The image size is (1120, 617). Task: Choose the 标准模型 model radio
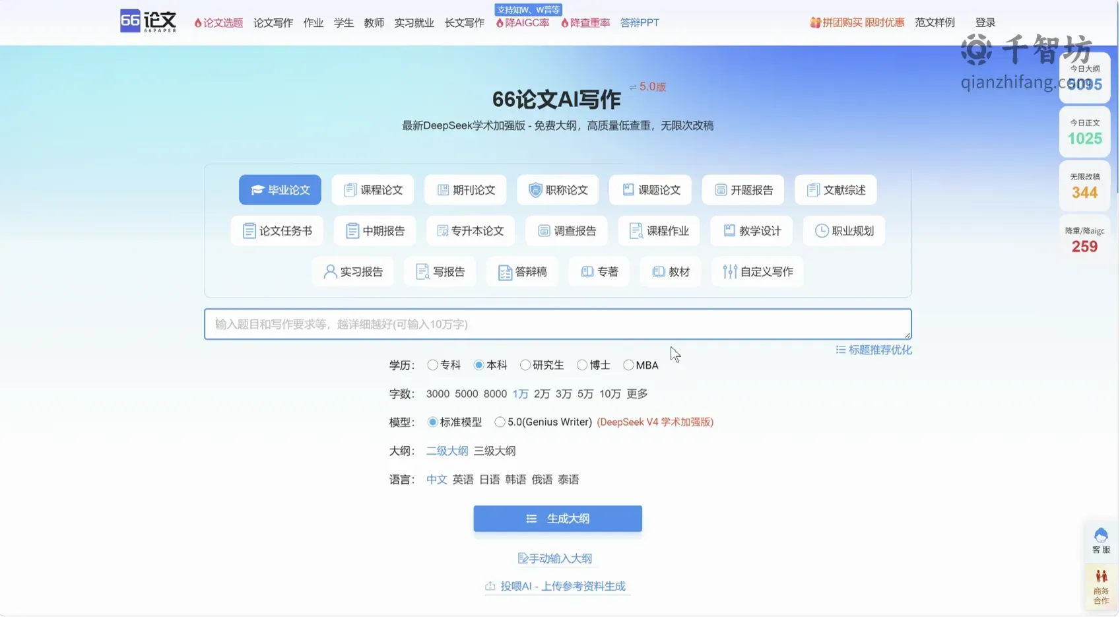tap(432, 422)
